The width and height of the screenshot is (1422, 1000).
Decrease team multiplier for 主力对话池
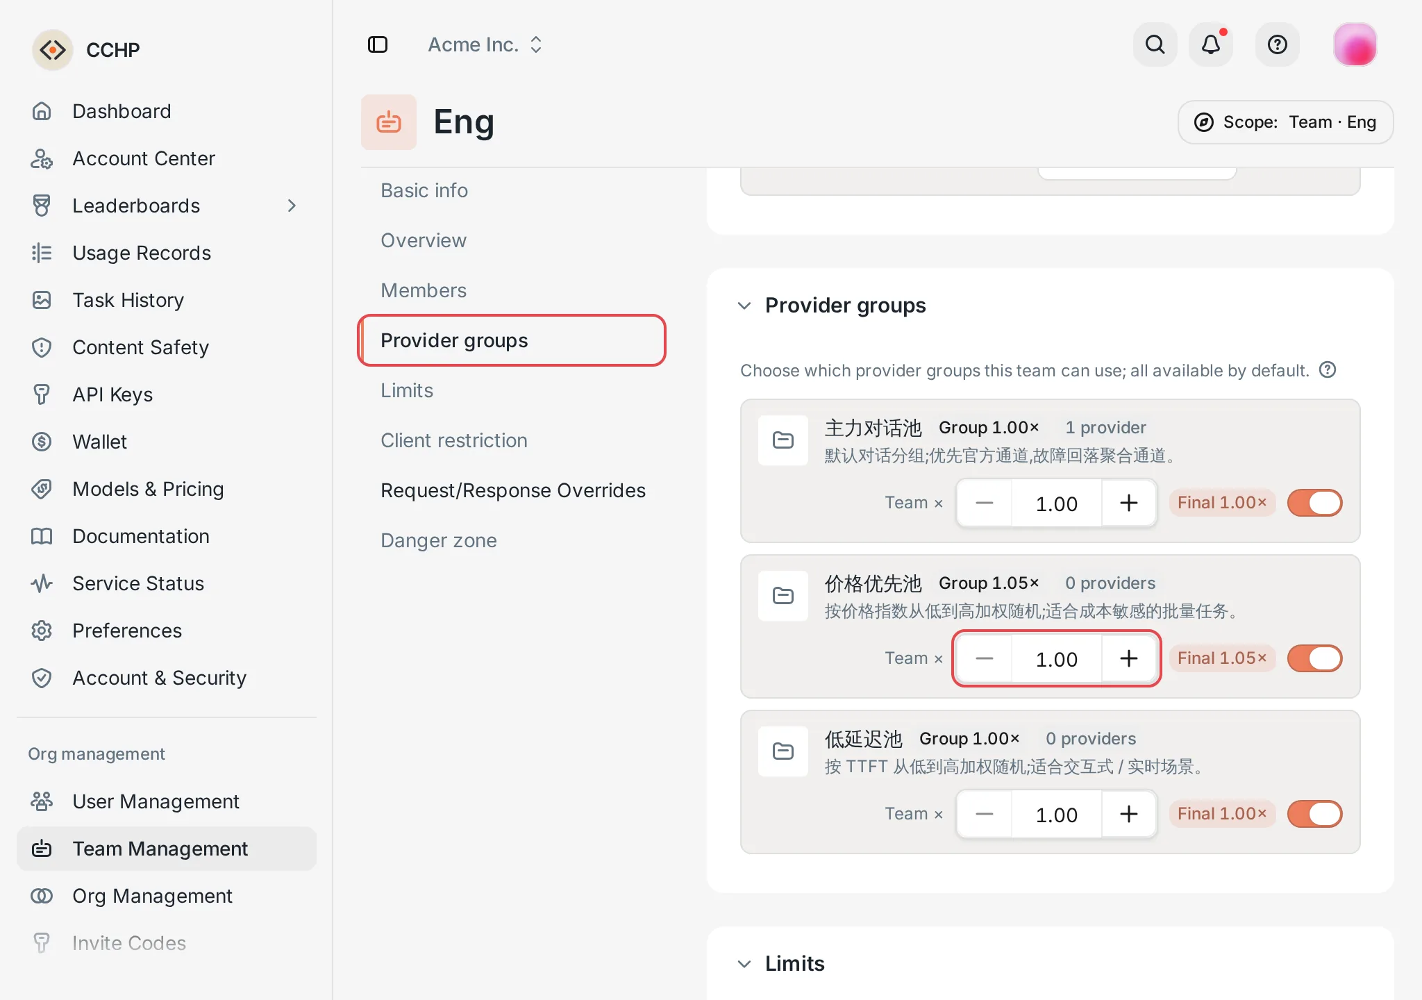click(x=985, y=503)
